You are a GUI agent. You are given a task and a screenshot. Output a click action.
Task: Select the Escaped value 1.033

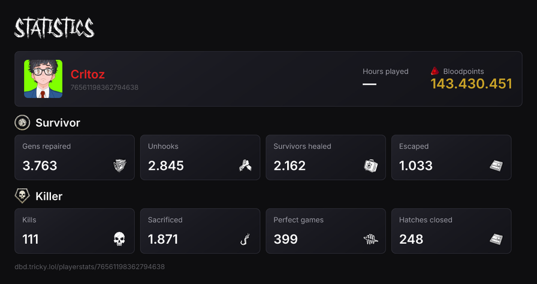click(x=416, y=166)
